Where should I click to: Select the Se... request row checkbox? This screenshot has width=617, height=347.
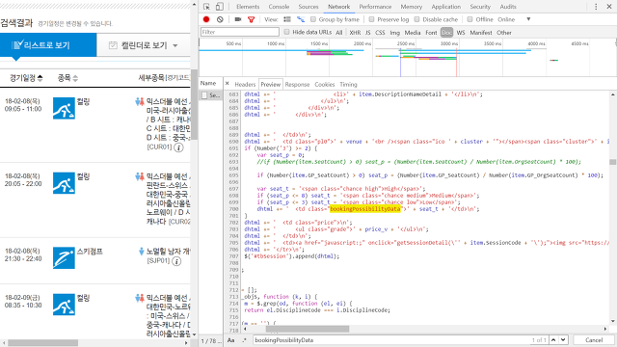pyautogui.click(x=204, y=95)
